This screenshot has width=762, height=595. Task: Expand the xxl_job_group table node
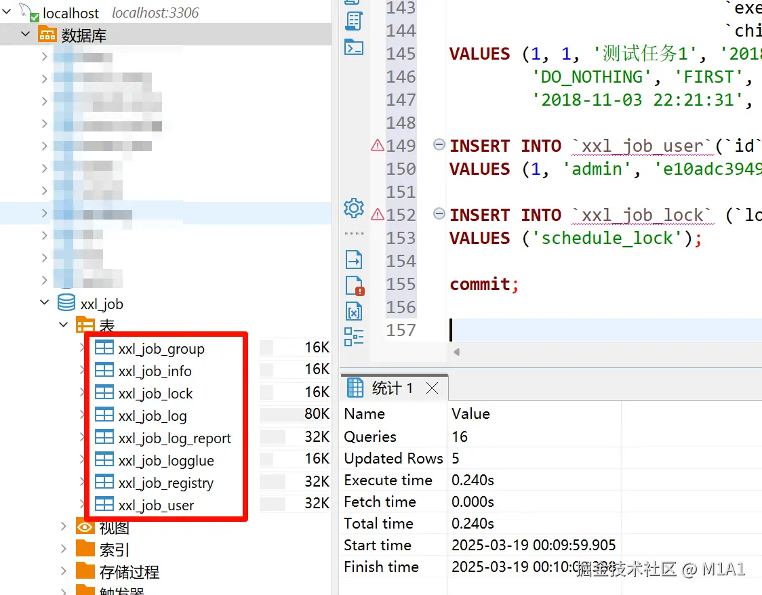tap(82, 348)
